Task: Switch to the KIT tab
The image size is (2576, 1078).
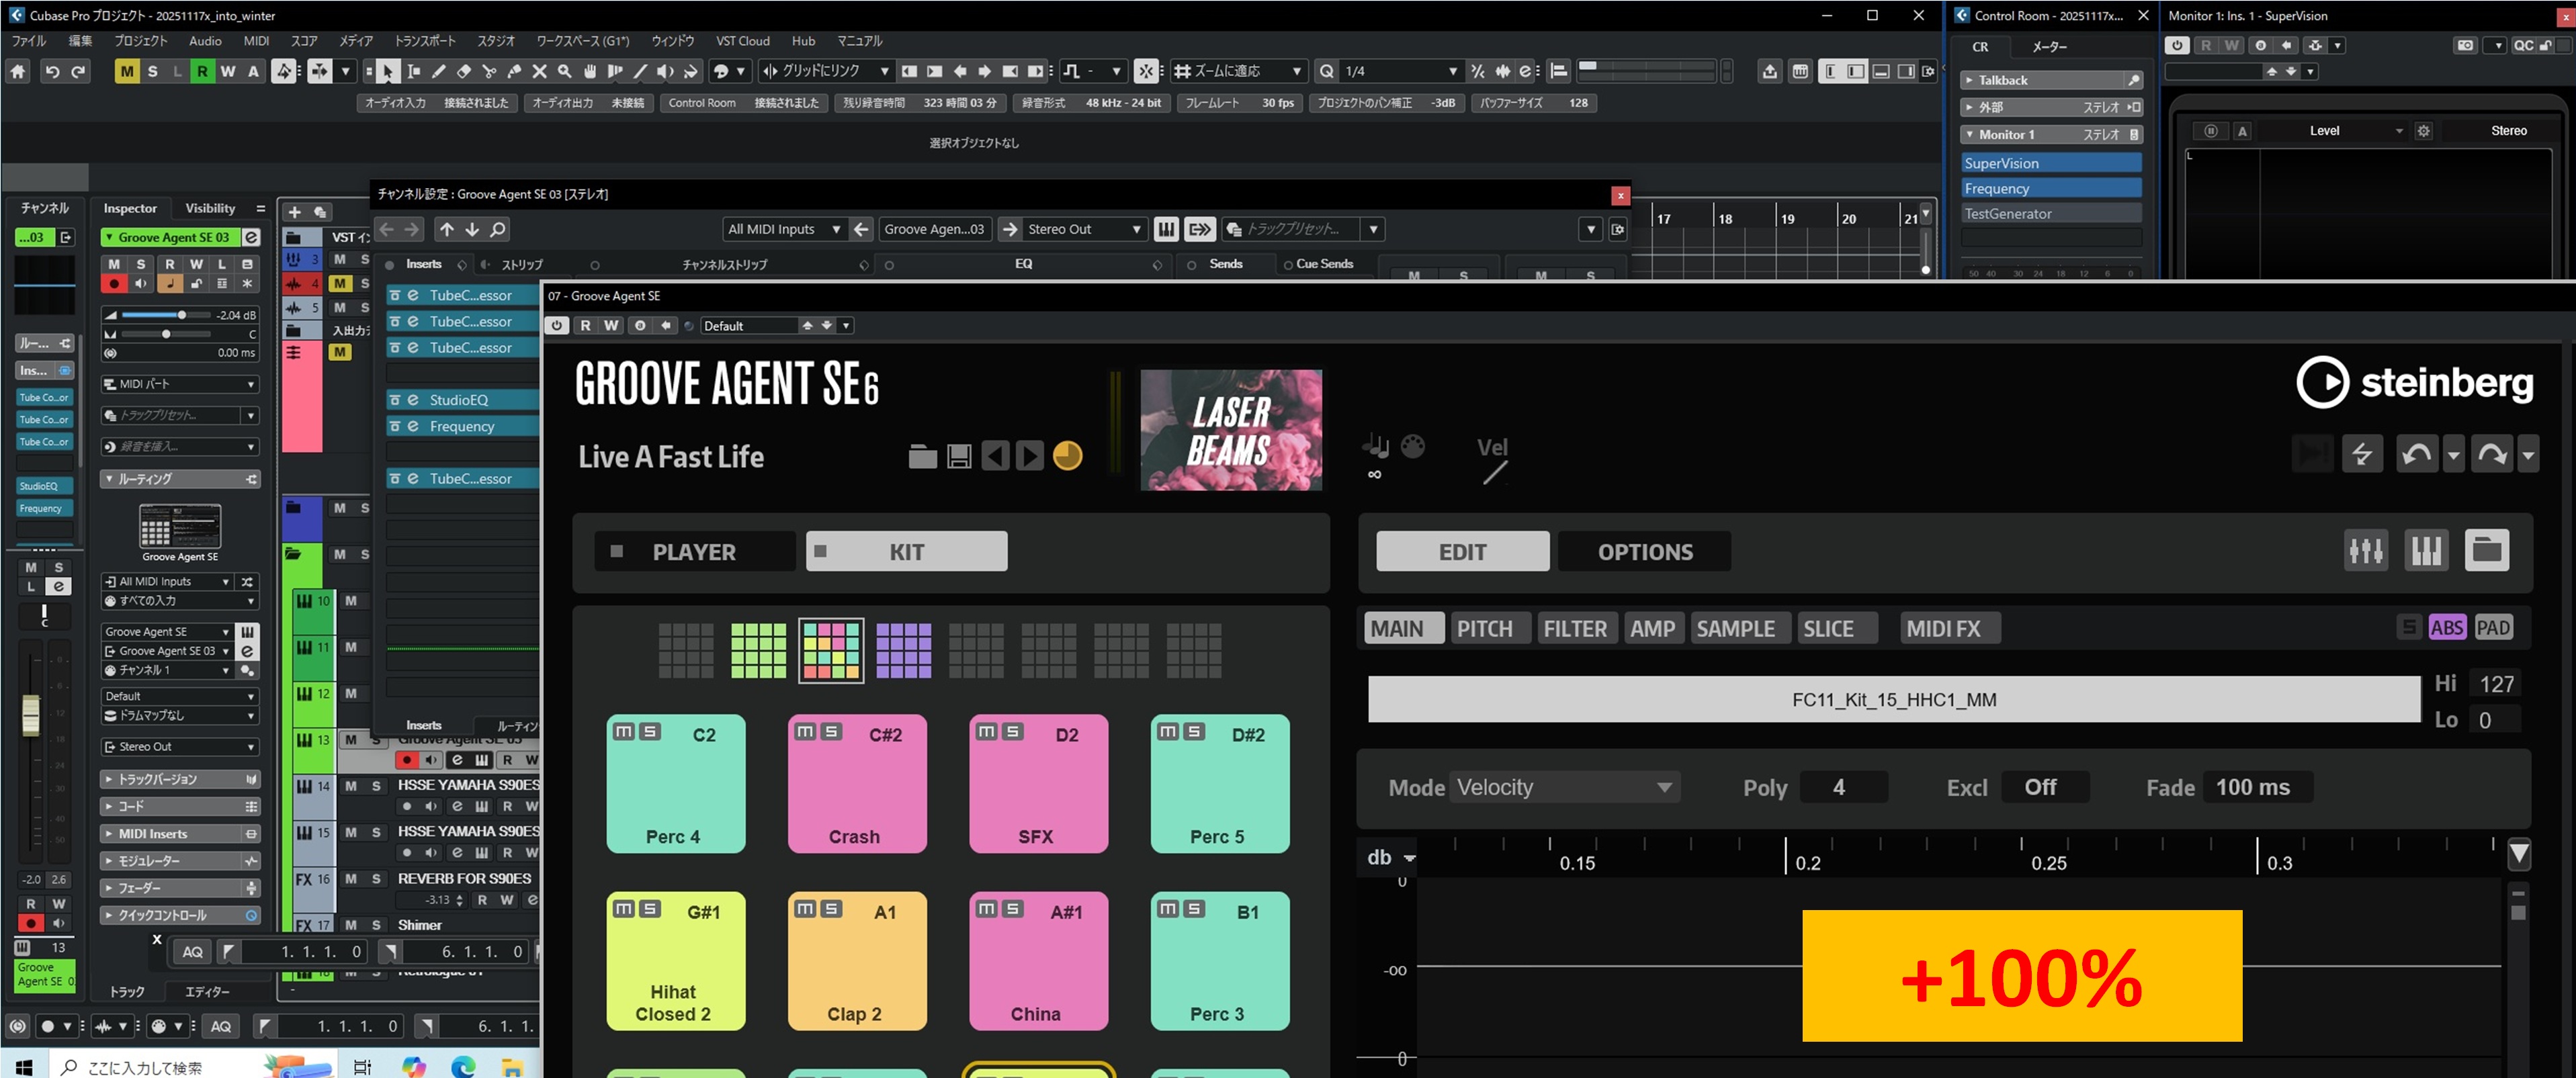Action: pos(905,551)
